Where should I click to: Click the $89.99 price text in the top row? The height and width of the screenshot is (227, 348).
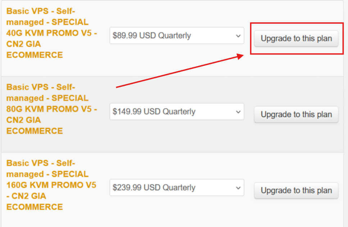[125, 36]
